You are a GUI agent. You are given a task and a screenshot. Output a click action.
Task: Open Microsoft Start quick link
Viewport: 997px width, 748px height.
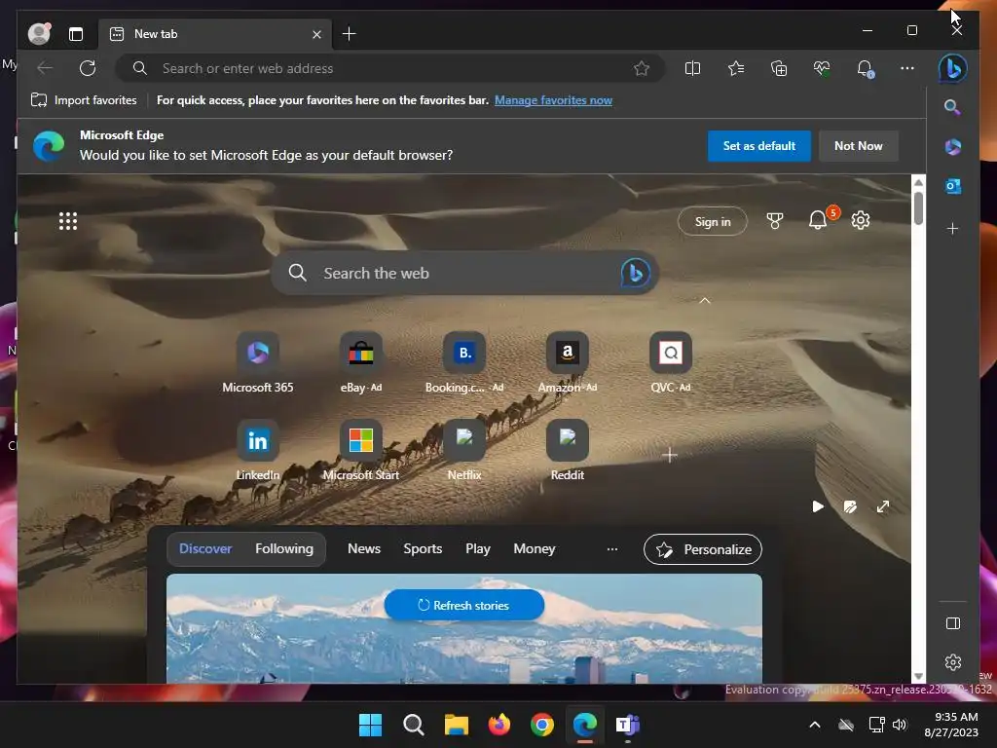pos(360,450)
